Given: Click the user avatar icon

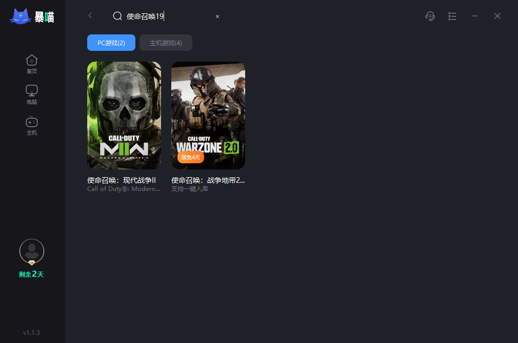Looking at the screenshot, I should pos(32,251).
